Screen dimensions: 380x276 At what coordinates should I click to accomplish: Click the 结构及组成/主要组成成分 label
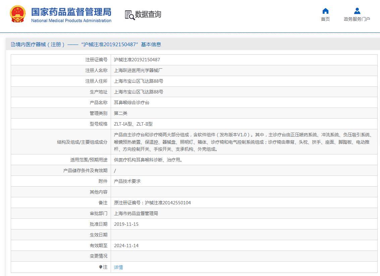[x=82, y=142]
